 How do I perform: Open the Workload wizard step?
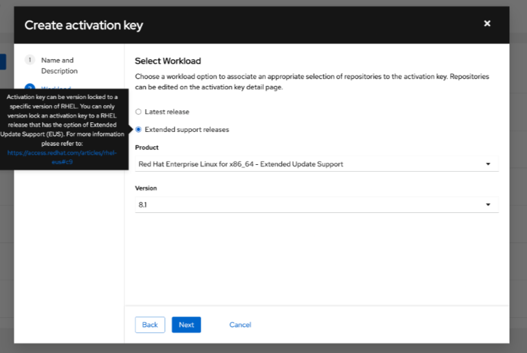(58, 87)
